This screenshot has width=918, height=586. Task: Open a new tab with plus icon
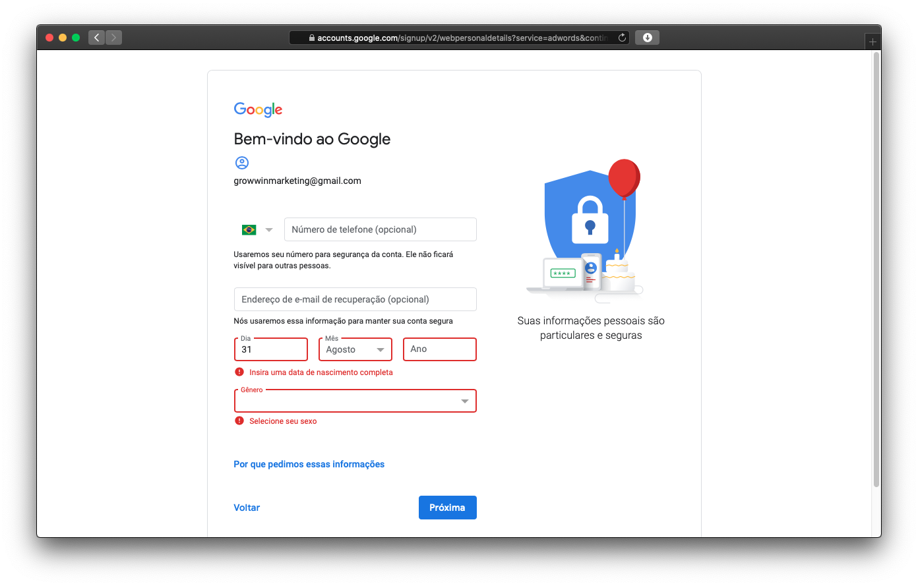tap(872, 42)
